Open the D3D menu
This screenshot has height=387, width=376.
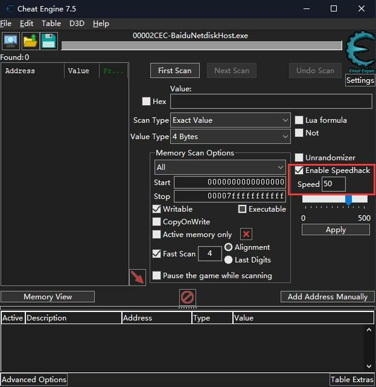pos(77,24)
